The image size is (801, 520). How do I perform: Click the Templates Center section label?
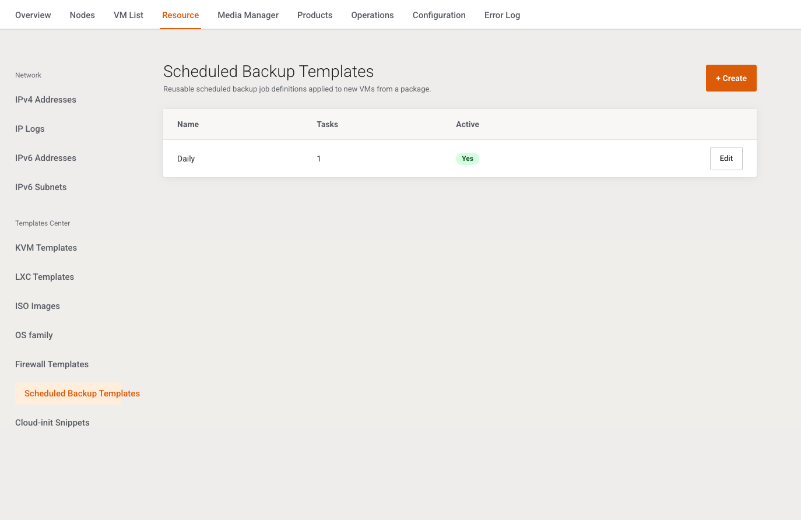click(43, 223)
